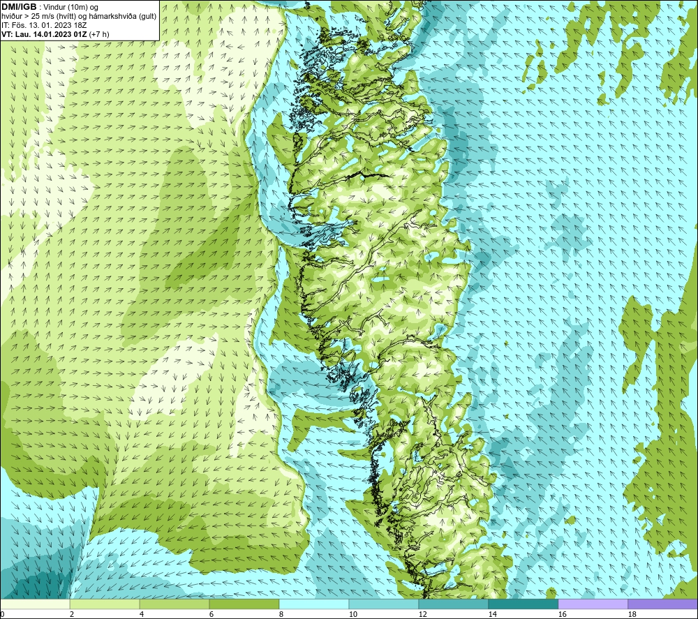Screen dimensions: 698x619
Task: Click the '(+7 h)' forecast offset text
Action: [99, 34]
